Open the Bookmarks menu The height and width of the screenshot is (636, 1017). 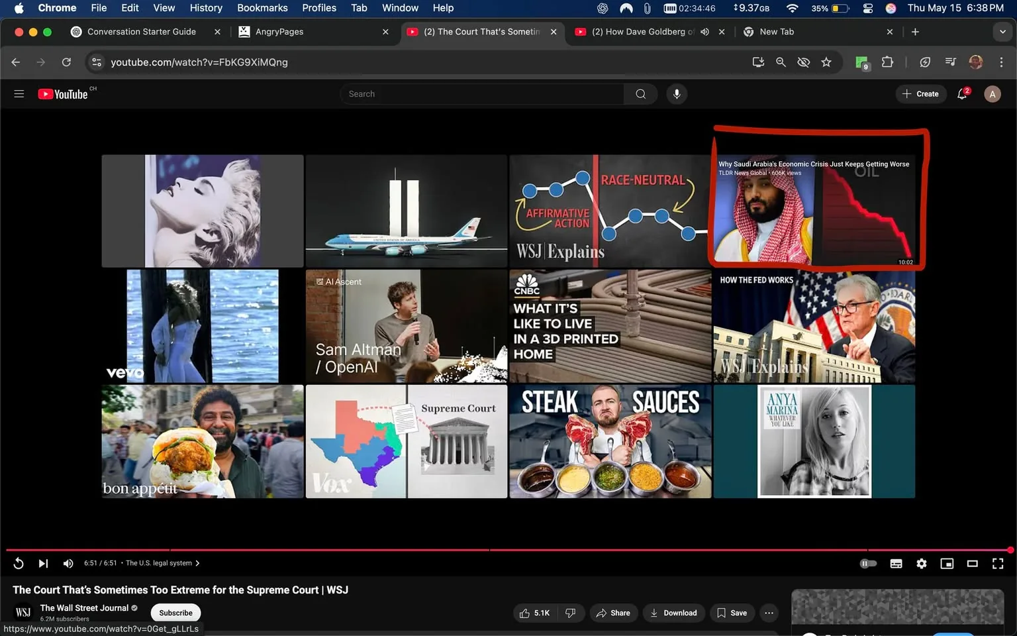pos(262,7)
